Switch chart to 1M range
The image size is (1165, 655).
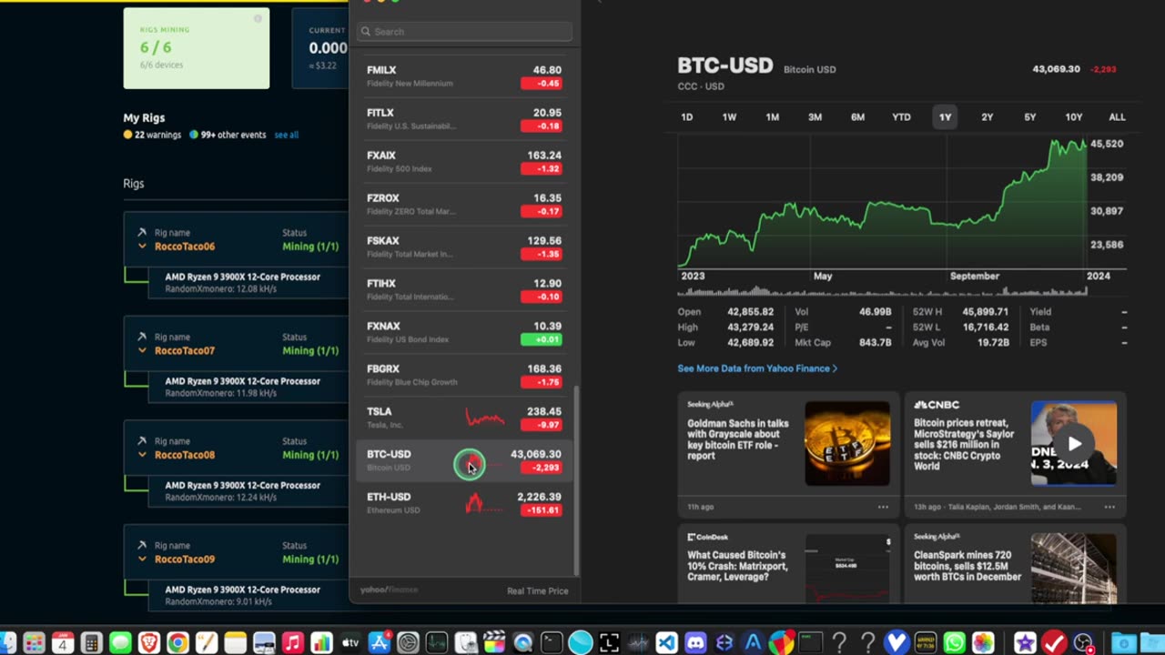coord(772,116)
